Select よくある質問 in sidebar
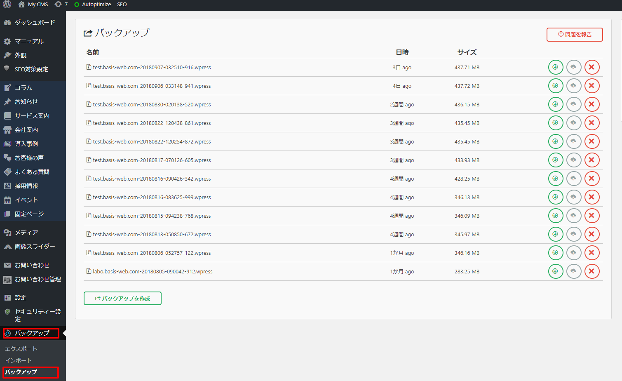 (33, 172)
